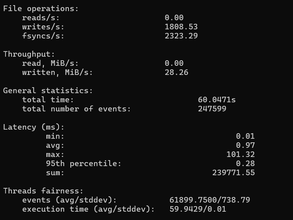Select the "fsyncs/s:" label
This screenshot has height=220, width=293.
43,36
